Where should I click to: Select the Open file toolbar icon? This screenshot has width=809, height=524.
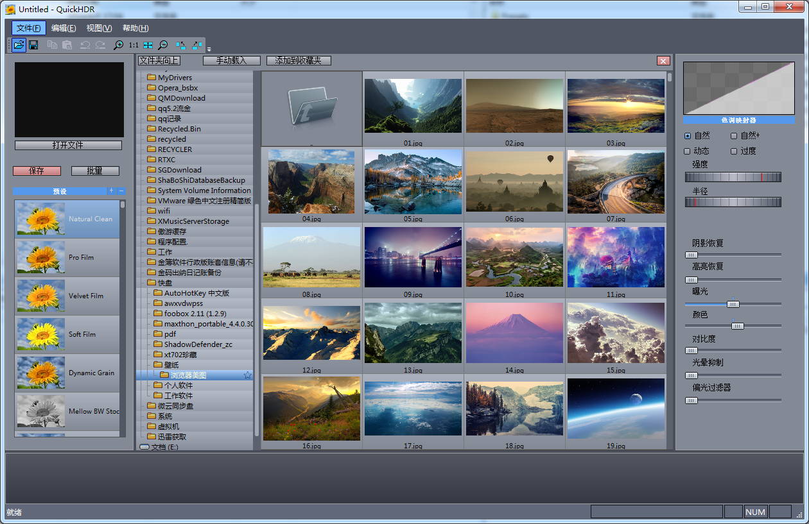[18, 45]
